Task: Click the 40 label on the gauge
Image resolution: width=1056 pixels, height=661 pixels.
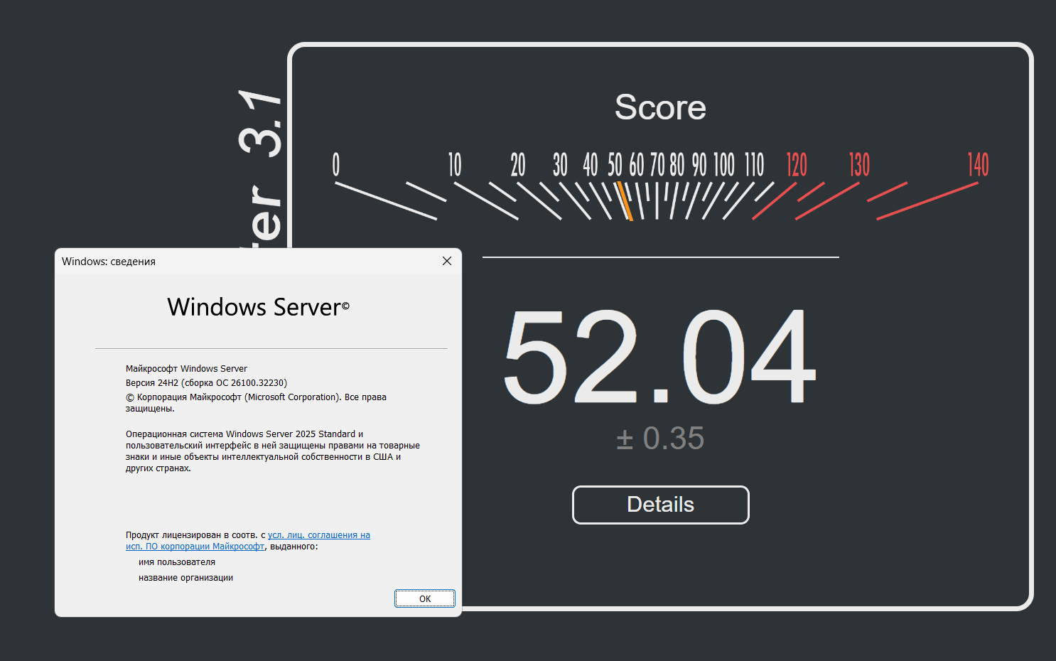Action: (x=591, y=165)
